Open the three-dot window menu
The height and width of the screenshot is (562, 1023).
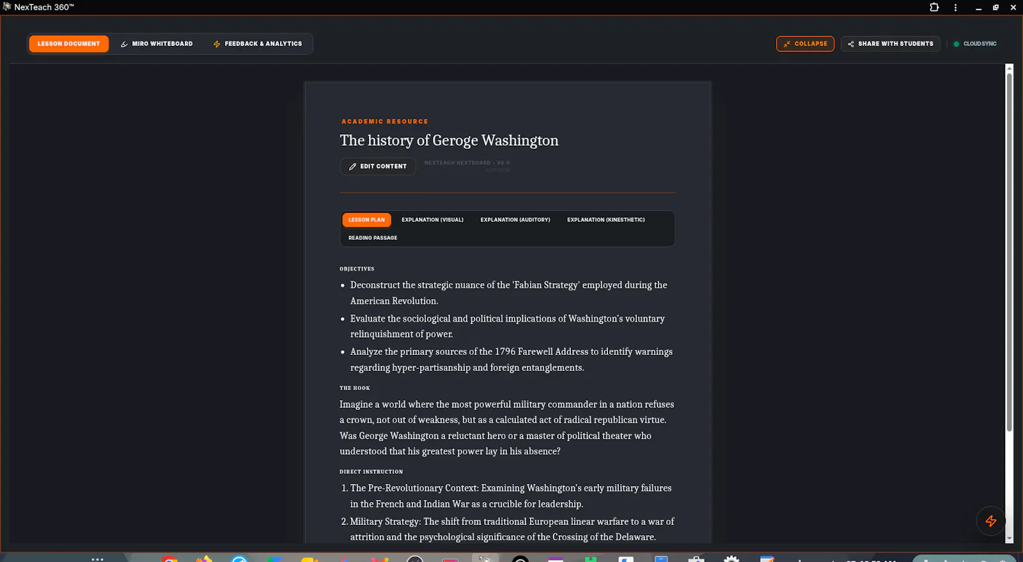pyautogui.click(x=955, y=8)
